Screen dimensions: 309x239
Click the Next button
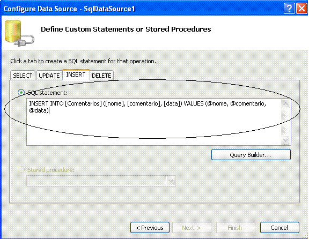(192, 228)
